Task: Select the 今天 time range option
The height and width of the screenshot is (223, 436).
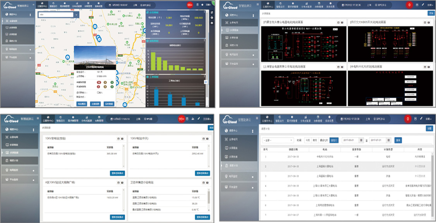Action: click(307, 140)
